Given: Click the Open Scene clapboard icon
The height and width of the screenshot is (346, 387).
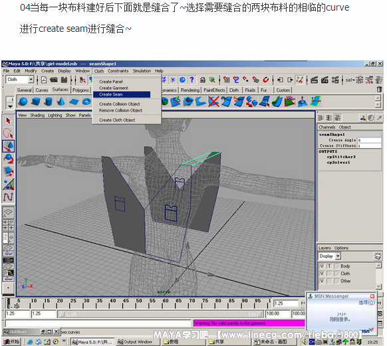Looking at the screenshot, I should tap(54, 80).
